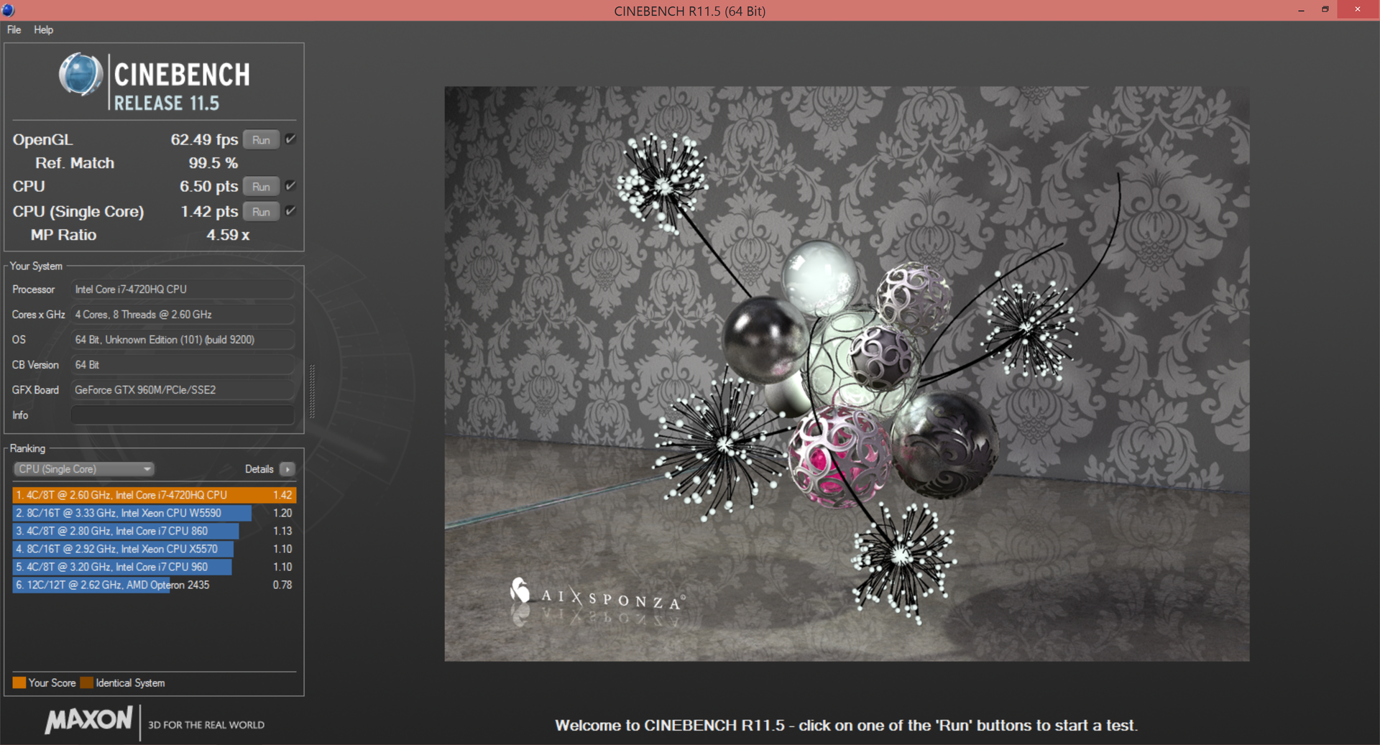
Task: Click the GFX Board field GeForce GTX 960M
Action: [183, 390]
